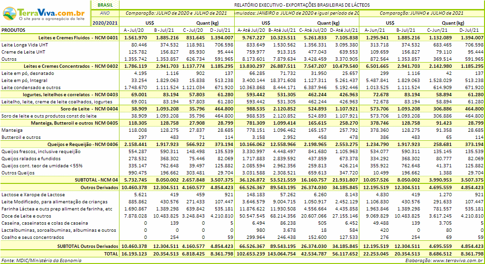The image size is (485, 264).
Task: Click the ANO label cell
Action: tap(105, 13)
